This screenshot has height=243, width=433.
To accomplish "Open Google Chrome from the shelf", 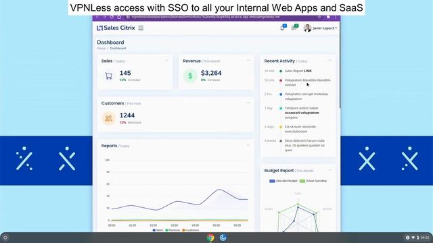I will [210, 238].
